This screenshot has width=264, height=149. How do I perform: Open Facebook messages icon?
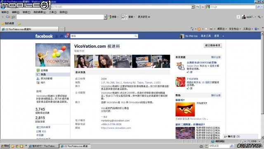[x=61, y=36]
